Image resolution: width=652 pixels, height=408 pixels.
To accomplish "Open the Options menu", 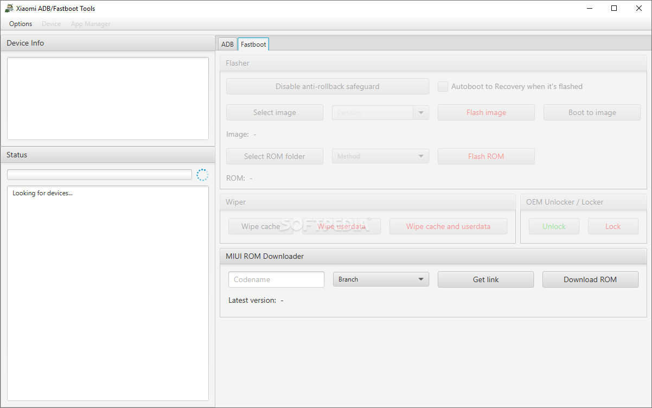I will (x=21, y=24).
